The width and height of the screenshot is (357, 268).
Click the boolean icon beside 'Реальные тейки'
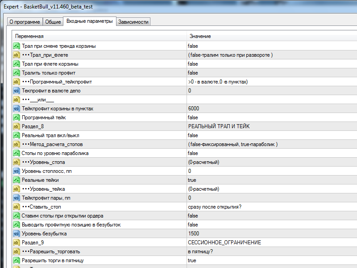17,180
